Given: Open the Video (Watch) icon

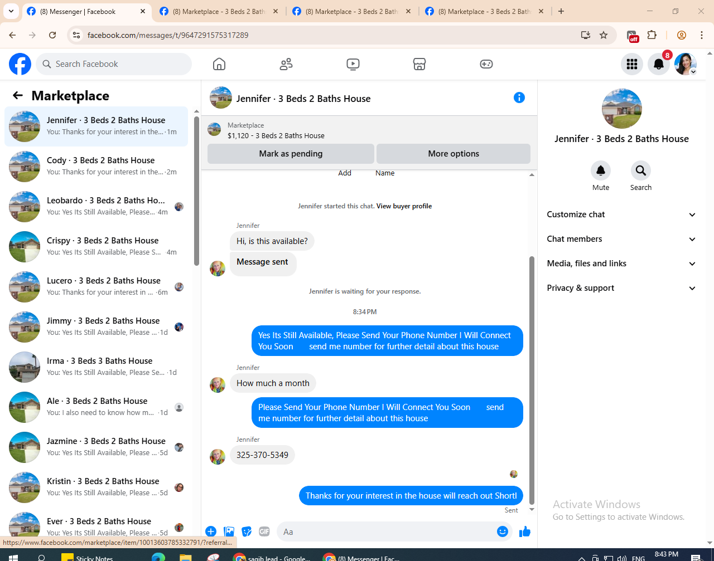Looking at the screenshot, I should [x=353, y=64].
